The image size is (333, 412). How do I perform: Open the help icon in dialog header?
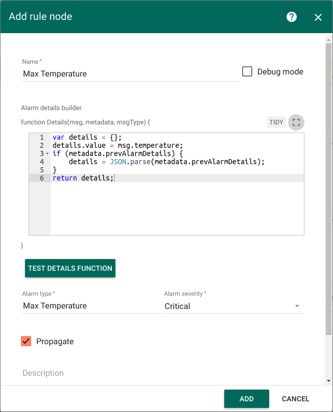(x=292, y=17)
